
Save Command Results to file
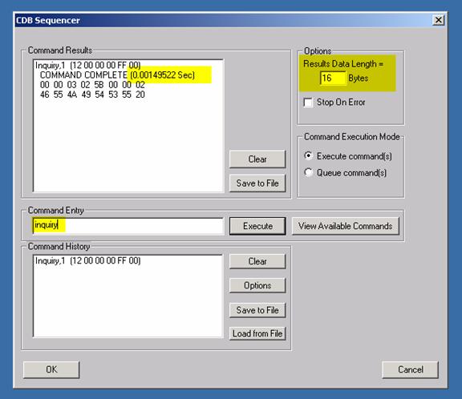click(x=257, y=183)
